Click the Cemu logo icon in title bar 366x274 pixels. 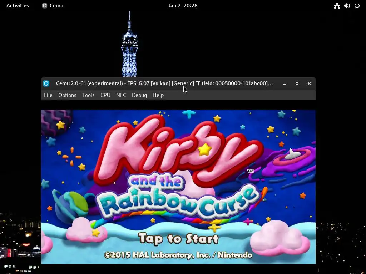pos(46,83)
